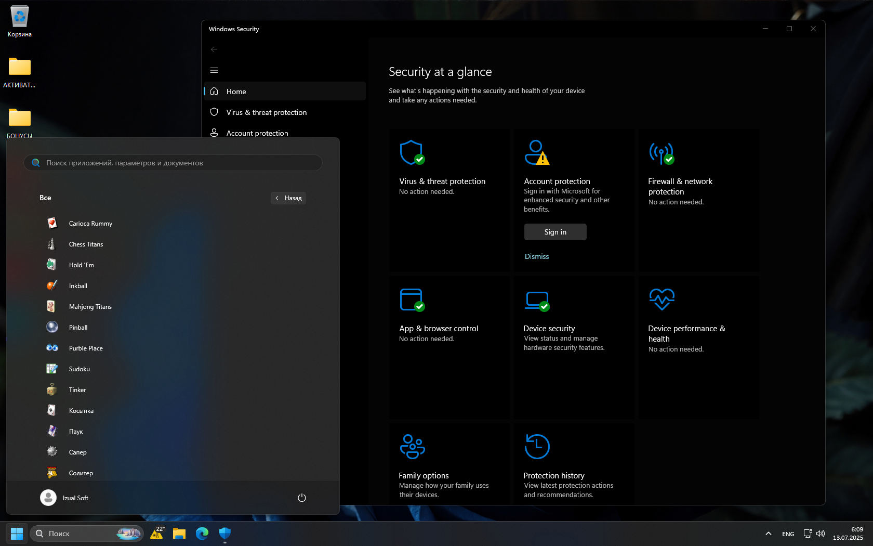873x546 pixels.
Task: Open Virus & threat protection shield tile icon
Action: [412, 152]
